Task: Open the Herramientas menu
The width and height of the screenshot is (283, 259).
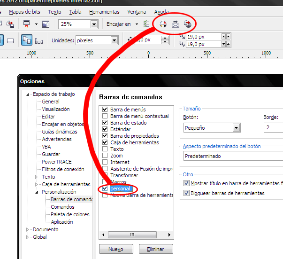Action: 104,12
